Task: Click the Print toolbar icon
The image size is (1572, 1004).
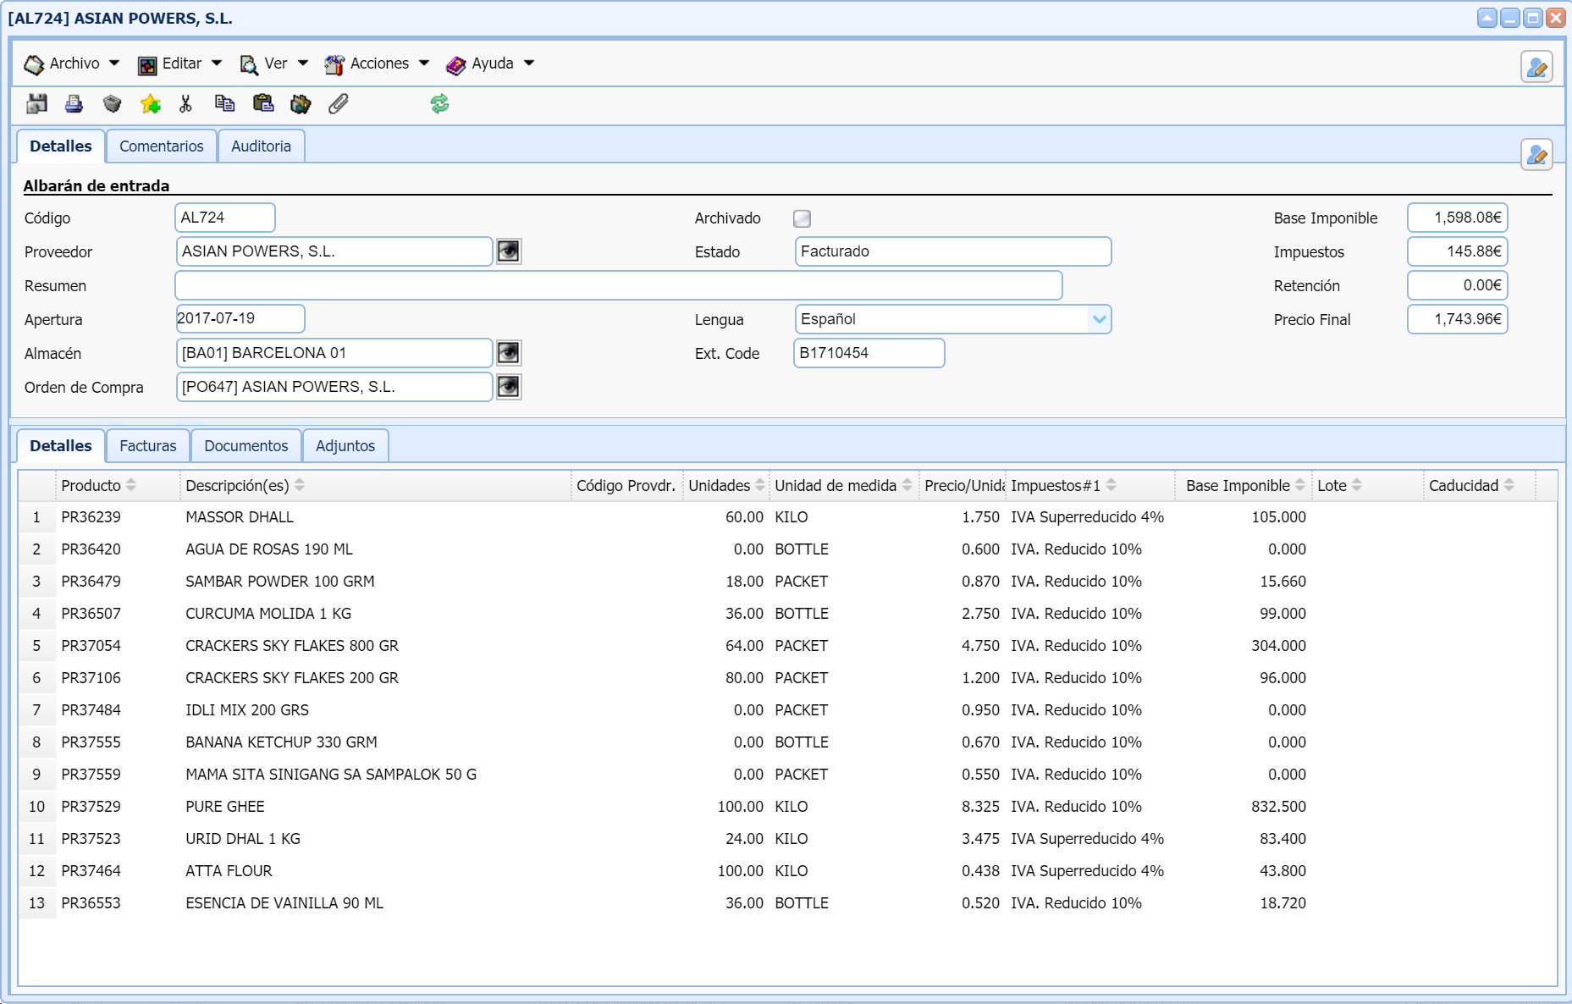Action: tap(74, 104)
